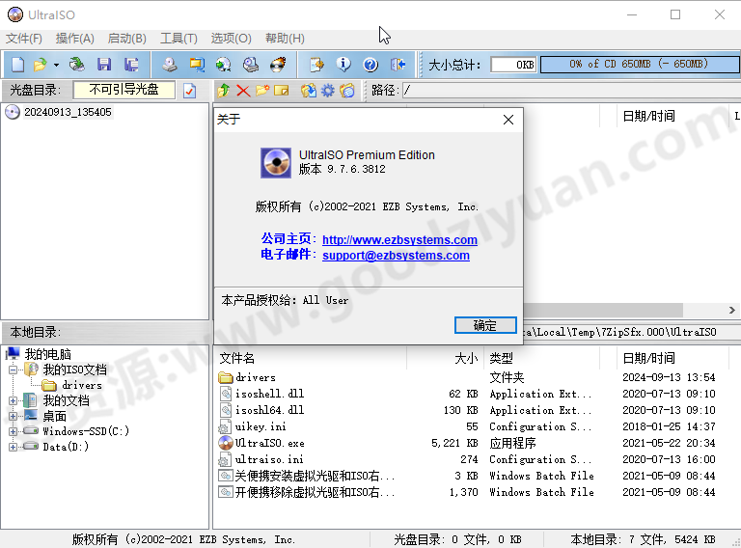This screenshot has height=548, width=741.
Task: Click the Exit door icon
Action: point(398,65)
